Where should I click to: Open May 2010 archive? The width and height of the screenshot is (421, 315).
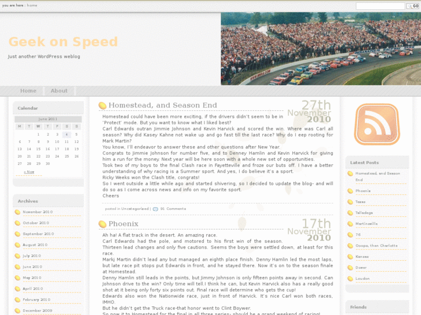pyautogui.click(x=32, y=278)
